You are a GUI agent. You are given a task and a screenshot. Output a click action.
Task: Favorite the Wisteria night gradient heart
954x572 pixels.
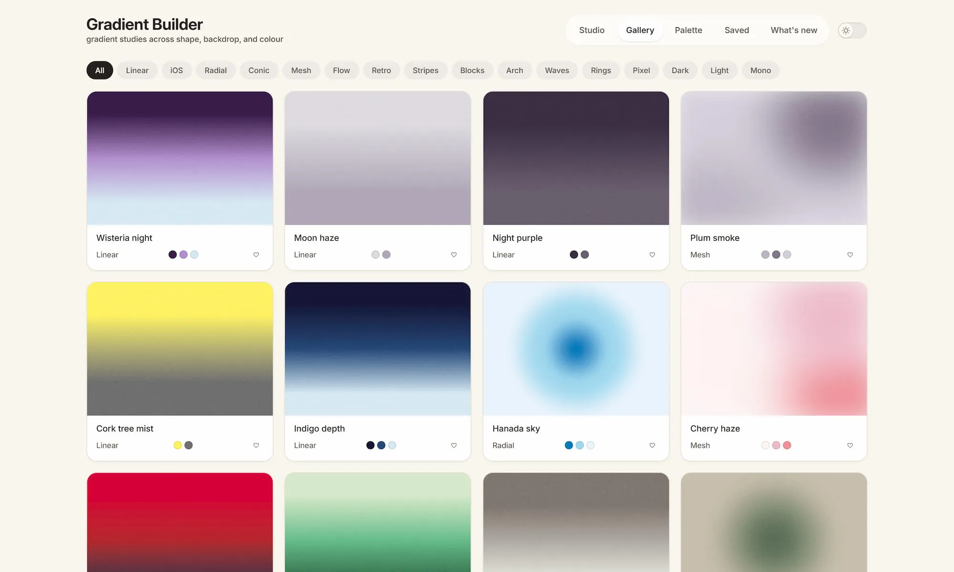click(x=256, y=255)
